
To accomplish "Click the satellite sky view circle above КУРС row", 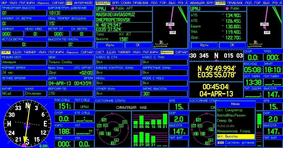I will tap(112, 129).
